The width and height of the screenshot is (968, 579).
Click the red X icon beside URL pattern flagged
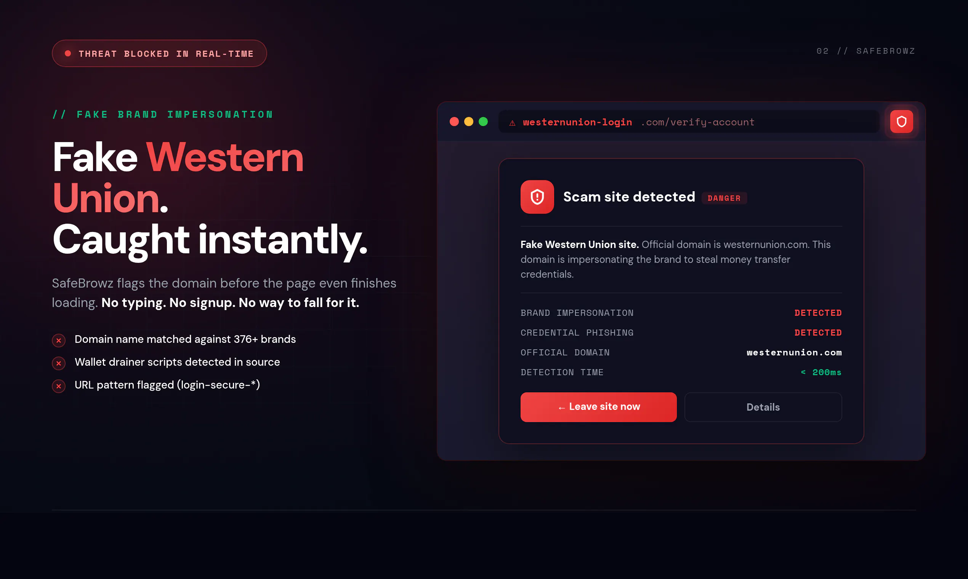pos(59,386)
